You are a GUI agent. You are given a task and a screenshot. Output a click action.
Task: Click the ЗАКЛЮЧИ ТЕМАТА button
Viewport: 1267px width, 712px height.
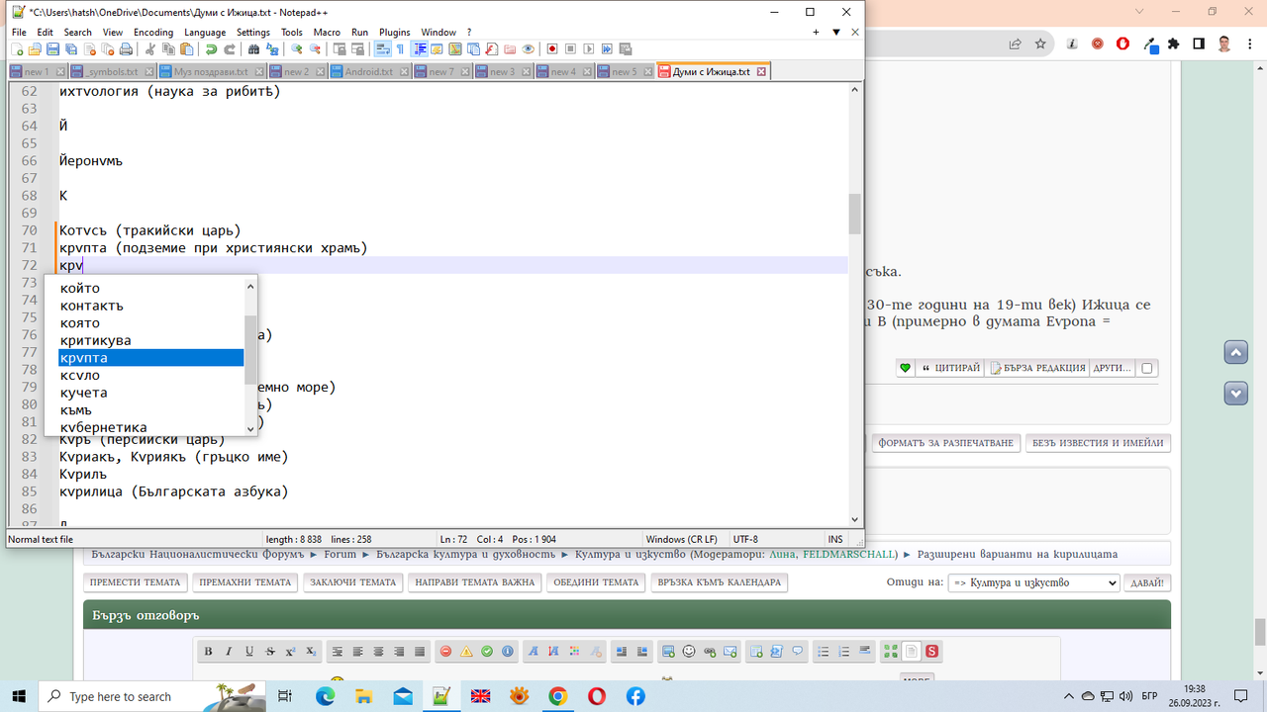pos(351,582)
